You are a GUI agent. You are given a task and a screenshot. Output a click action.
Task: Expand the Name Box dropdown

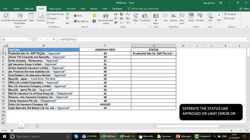point(30,39)
